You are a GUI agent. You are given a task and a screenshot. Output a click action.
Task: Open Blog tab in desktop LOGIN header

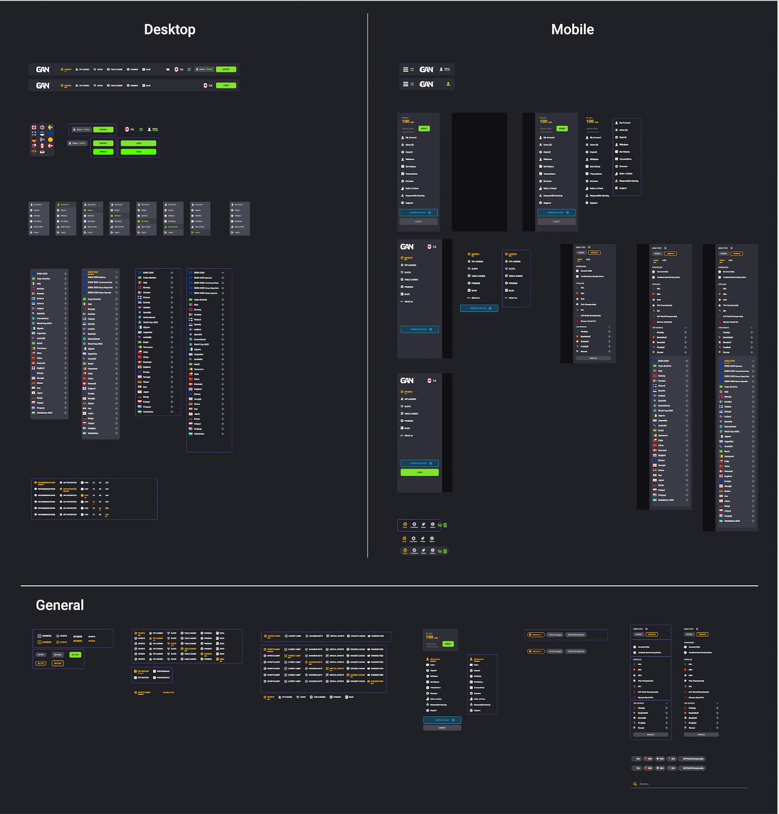pyautogui.click(x=147, y=86)
